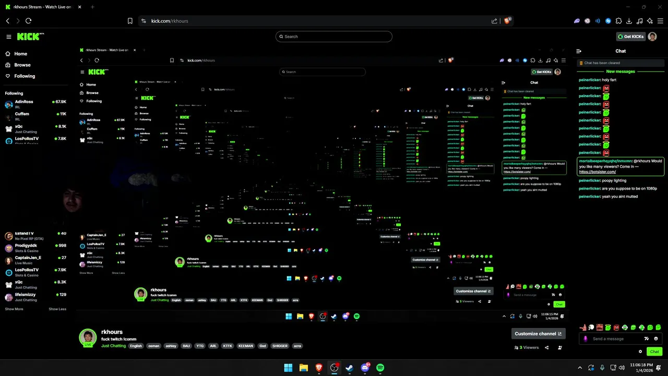Open the Shazam extension icon

(x=608, y=21)
